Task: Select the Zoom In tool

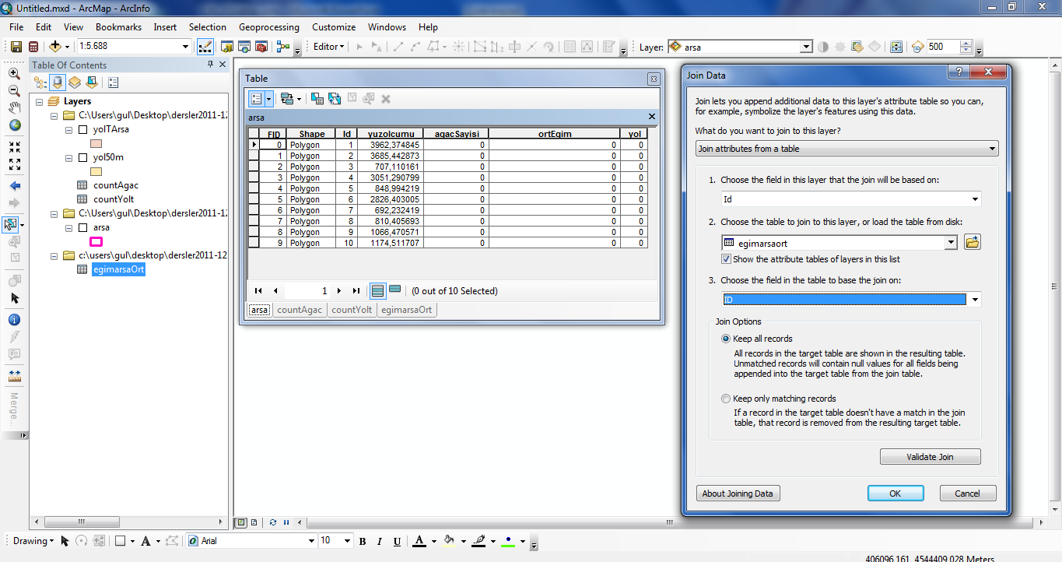Action: (14, 74)
